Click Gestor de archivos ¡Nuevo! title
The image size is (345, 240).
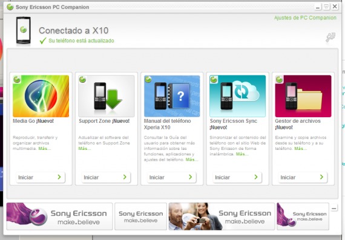pyautogui.click(x=298, y=124)
